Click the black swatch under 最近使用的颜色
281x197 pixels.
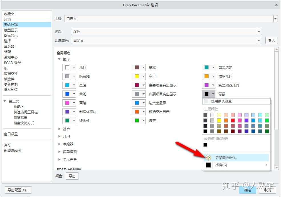(205, 145)
